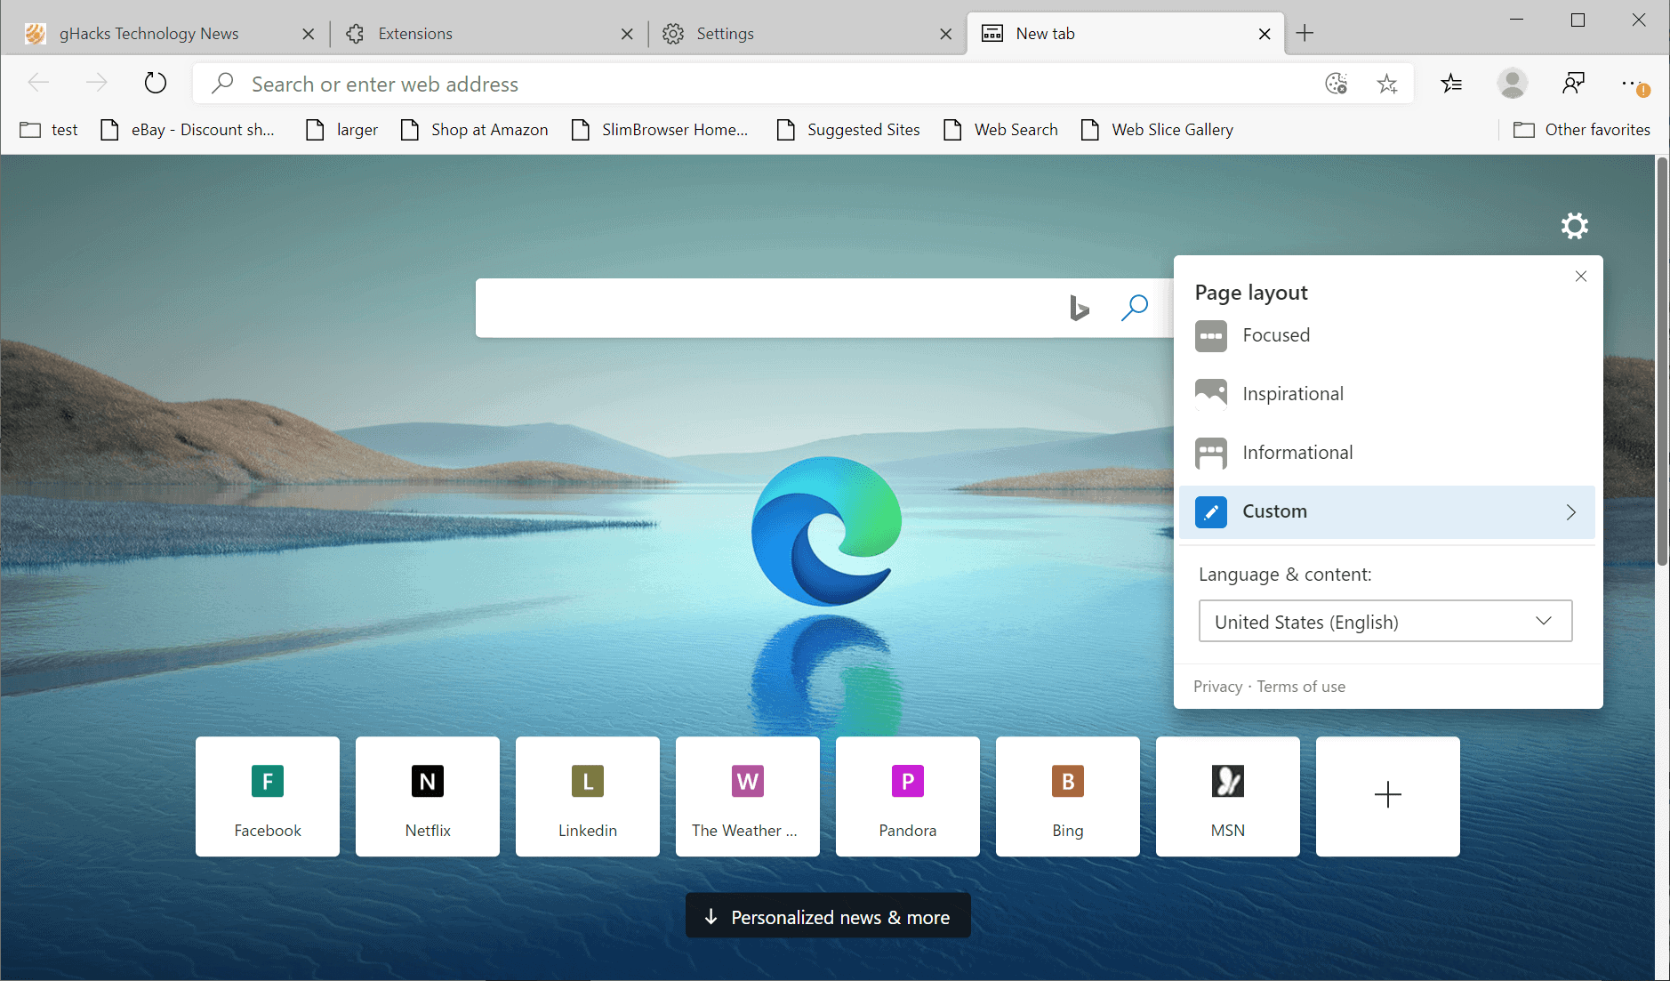Open SlimBrowser Home bookmark
1670x981 pixels.
pyautogui.click(x=660, y=130)
